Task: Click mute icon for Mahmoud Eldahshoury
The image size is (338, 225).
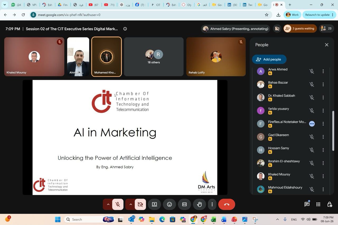Action: pyautogui.click(x=312, y=189)
